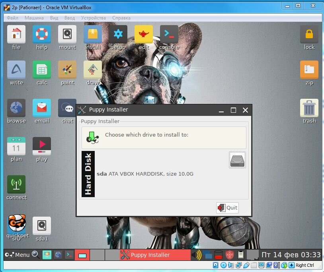Open the write desktop icon

[x=16, y=70]
